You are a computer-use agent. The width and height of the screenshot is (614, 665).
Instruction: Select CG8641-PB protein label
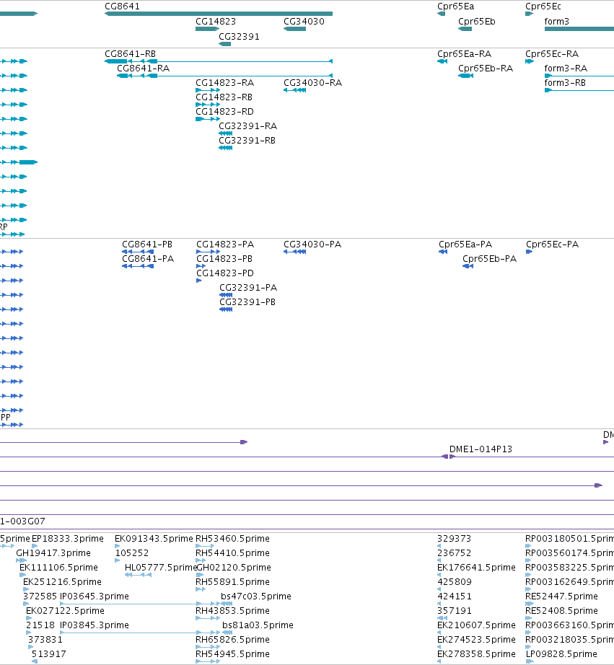(x=147, y=245)
